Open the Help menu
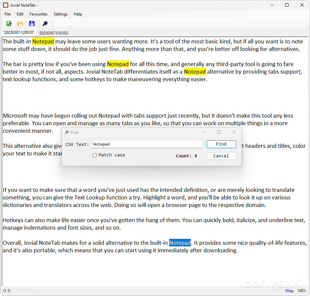 (x=78, y=14)
